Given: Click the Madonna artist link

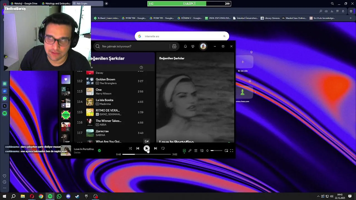Looking at the screenshot, I should 105,104.
